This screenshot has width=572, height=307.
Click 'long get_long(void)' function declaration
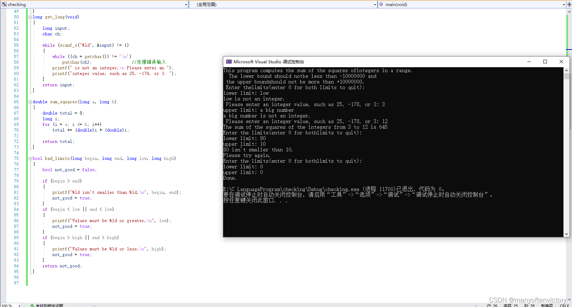click(x=56, y=17)
